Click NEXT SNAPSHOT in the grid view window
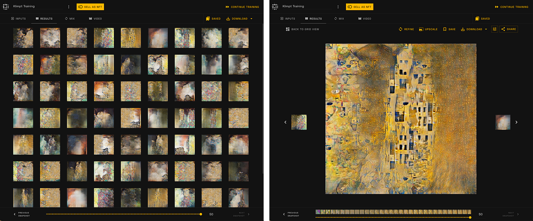The width and height of the screenshot is (533, 221). [241, 214]
